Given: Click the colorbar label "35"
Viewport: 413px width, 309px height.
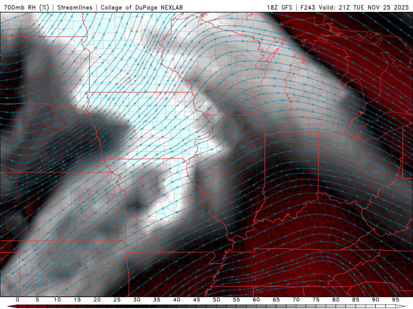Looking at the screenshot, I should point(157,300).
